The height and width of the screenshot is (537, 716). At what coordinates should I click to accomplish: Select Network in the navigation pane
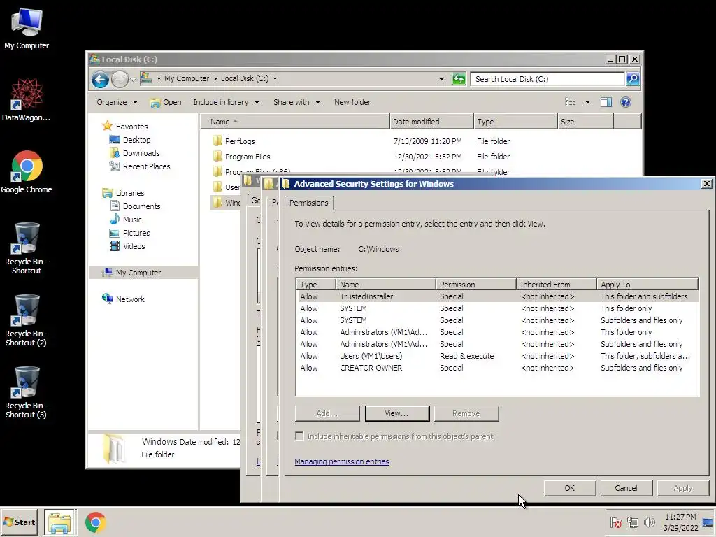(x=123, y=299)
